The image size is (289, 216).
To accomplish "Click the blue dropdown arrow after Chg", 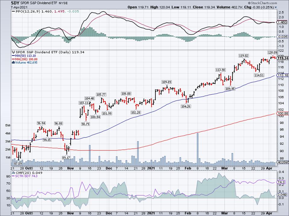I will (276, 8).
